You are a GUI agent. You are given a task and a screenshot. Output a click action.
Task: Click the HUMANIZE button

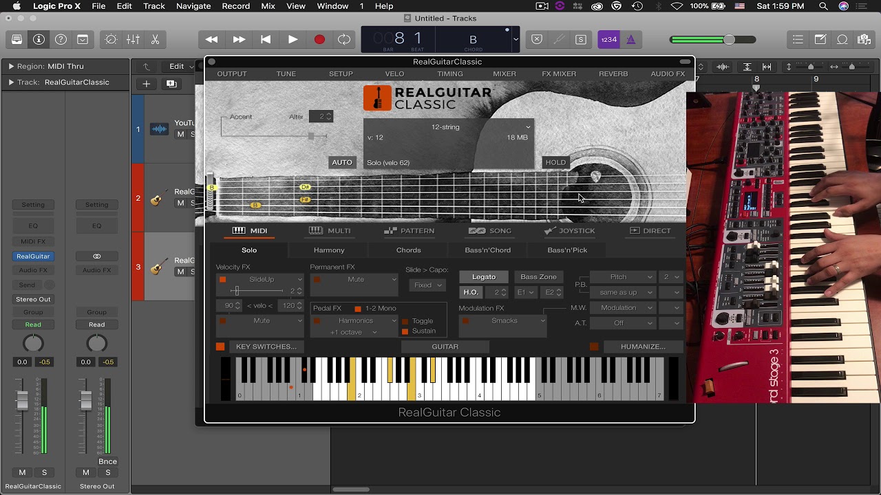[x=642, y=346]
